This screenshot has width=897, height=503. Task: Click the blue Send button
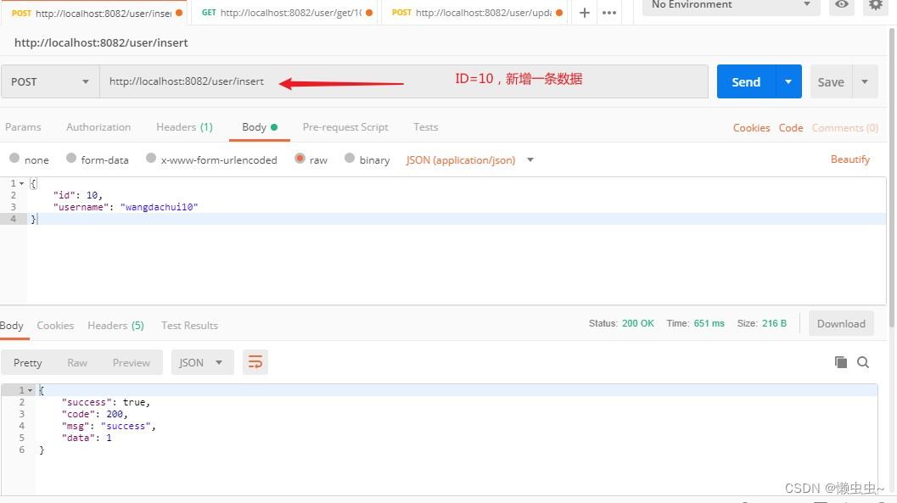[x=746, y=81]
